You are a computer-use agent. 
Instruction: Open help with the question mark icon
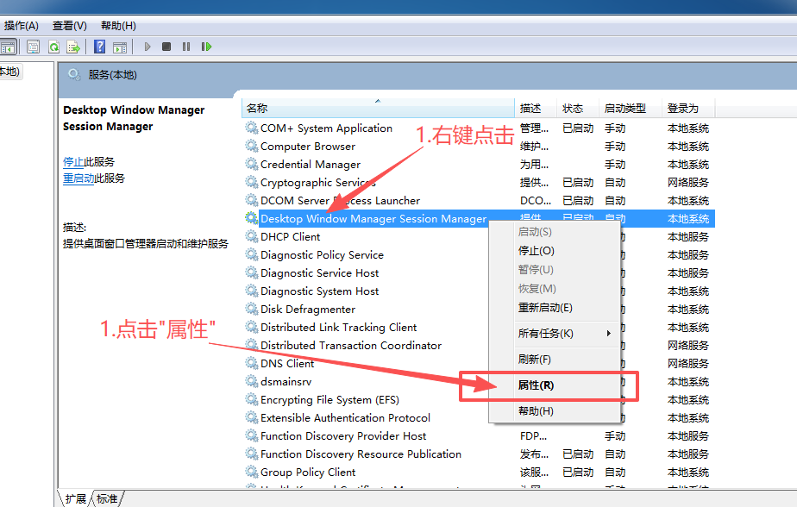click(102, 46)
